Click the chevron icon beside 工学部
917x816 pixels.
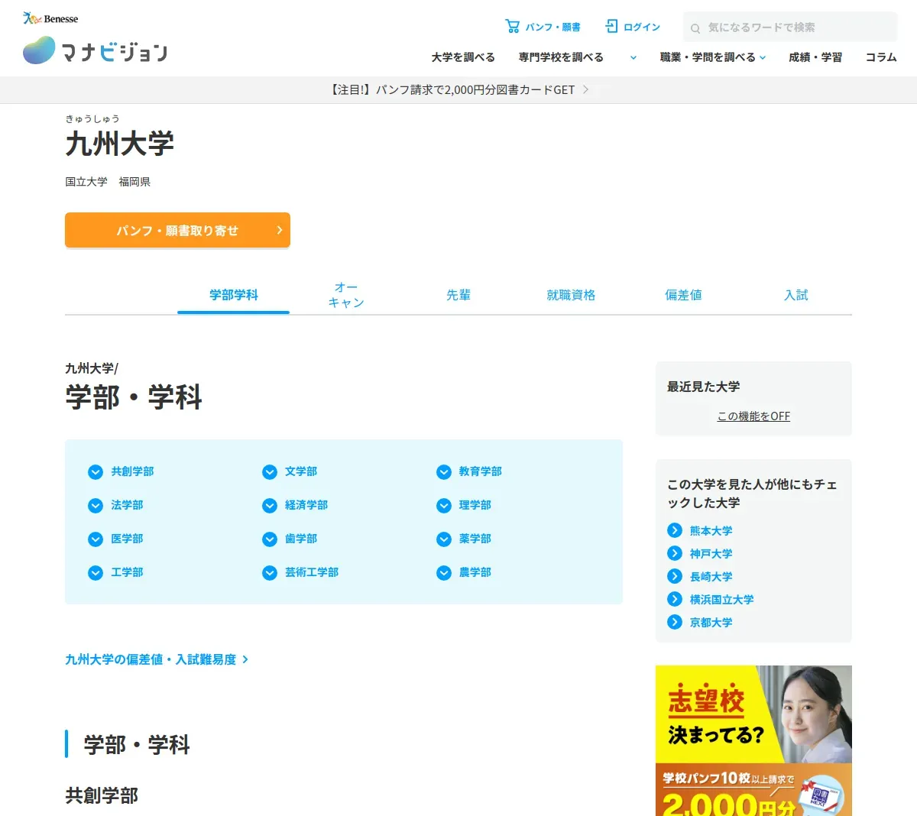[96, 573]
